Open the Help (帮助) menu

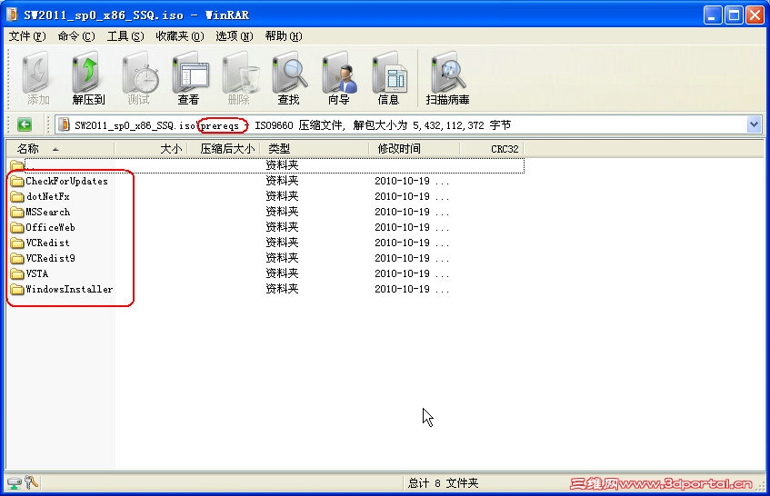(x=284, y=36)
